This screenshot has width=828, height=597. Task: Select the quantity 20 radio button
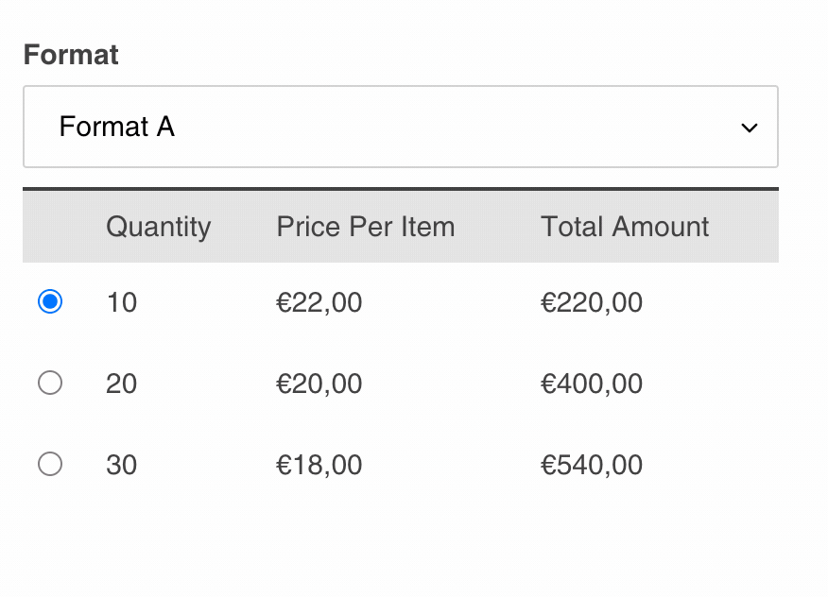coord(49,383)
